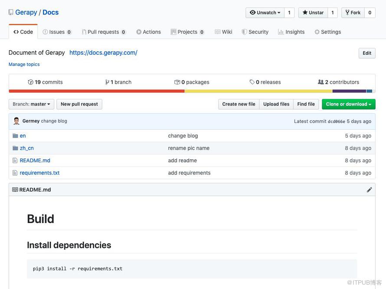Screen dimensions: 386x289
Task: Click the stargazers count next to Unstar
Action: pos(333,13)
